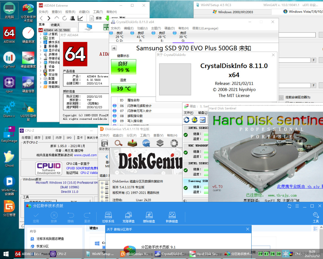Click Hard Disk Sentinel refresh icon
The width and height of the screenshot is (323, 259).
[x=187, y=120]
